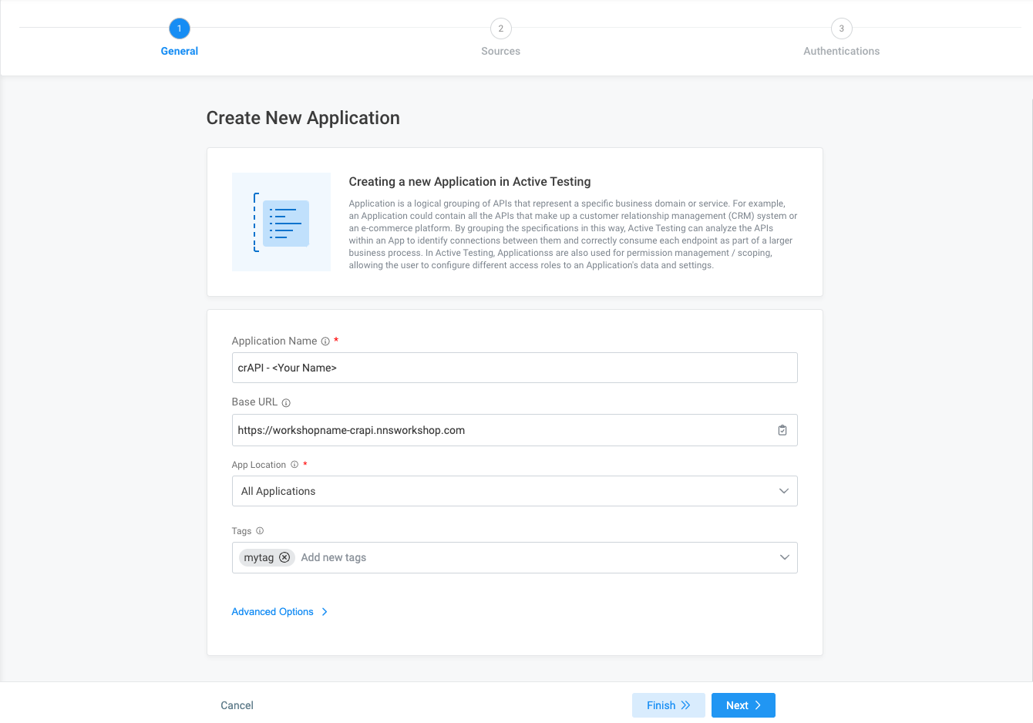The image size is (1033, 723).
Task: Click the Create New Application heading
Action: pyautogui.click(x=303, y=118)
